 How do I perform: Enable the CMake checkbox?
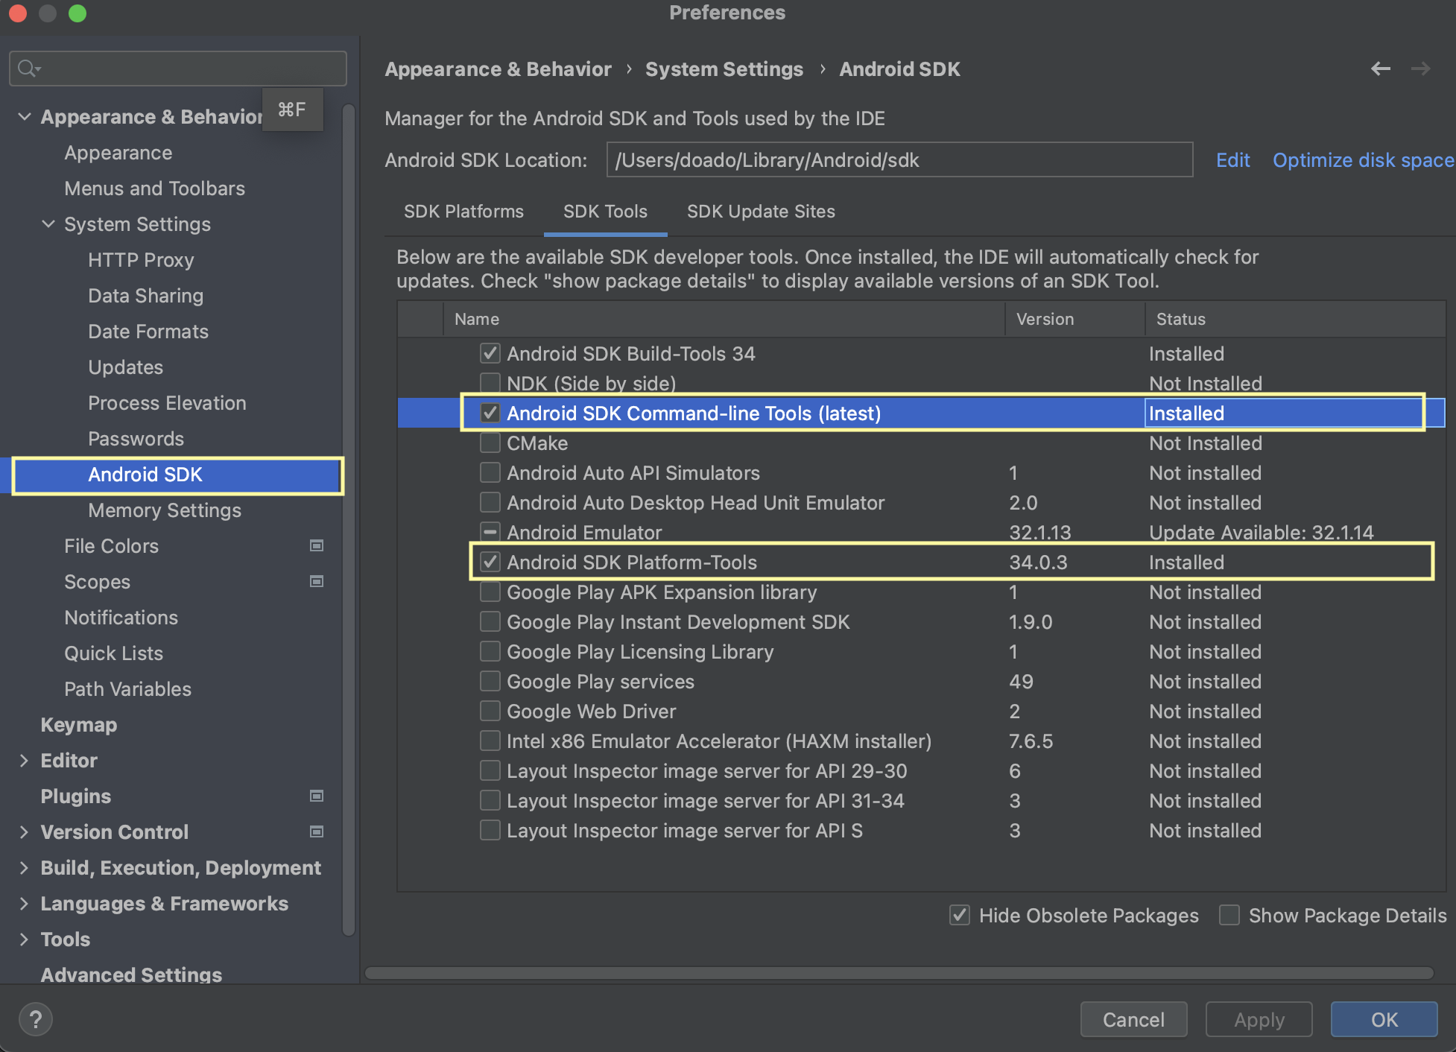click(490, 443)
